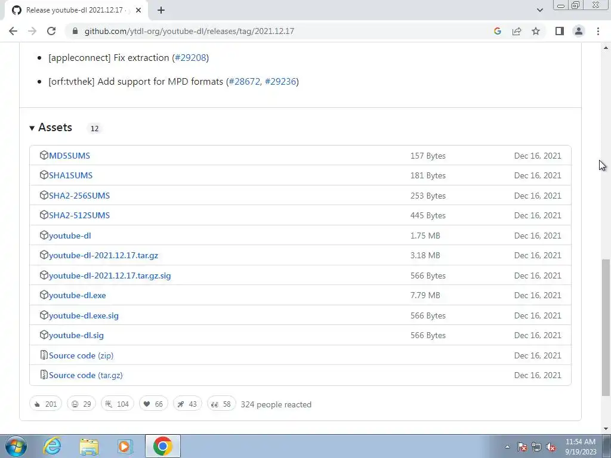Open Windows Media Player from the taskbar

pos(125,446)
